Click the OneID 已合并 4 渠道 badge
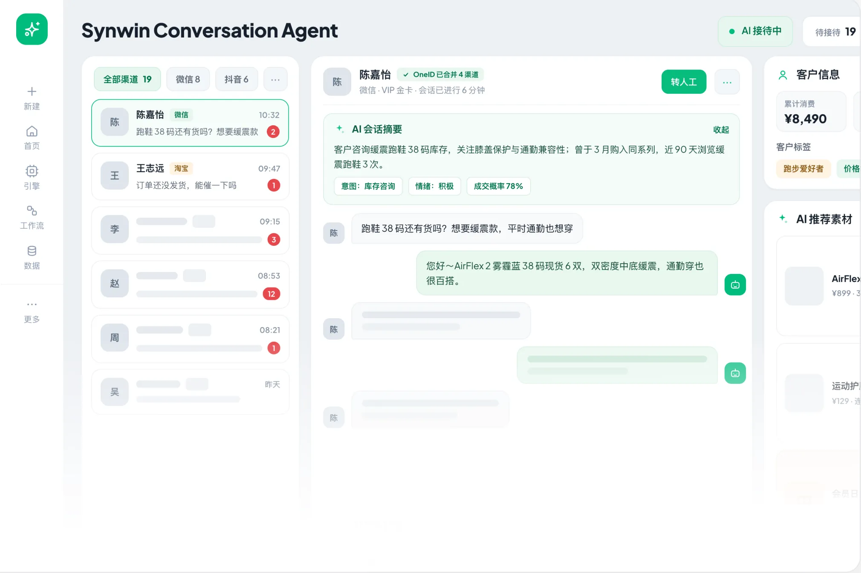This screenshot has width=861, height=573. click(x=441, y=75)
